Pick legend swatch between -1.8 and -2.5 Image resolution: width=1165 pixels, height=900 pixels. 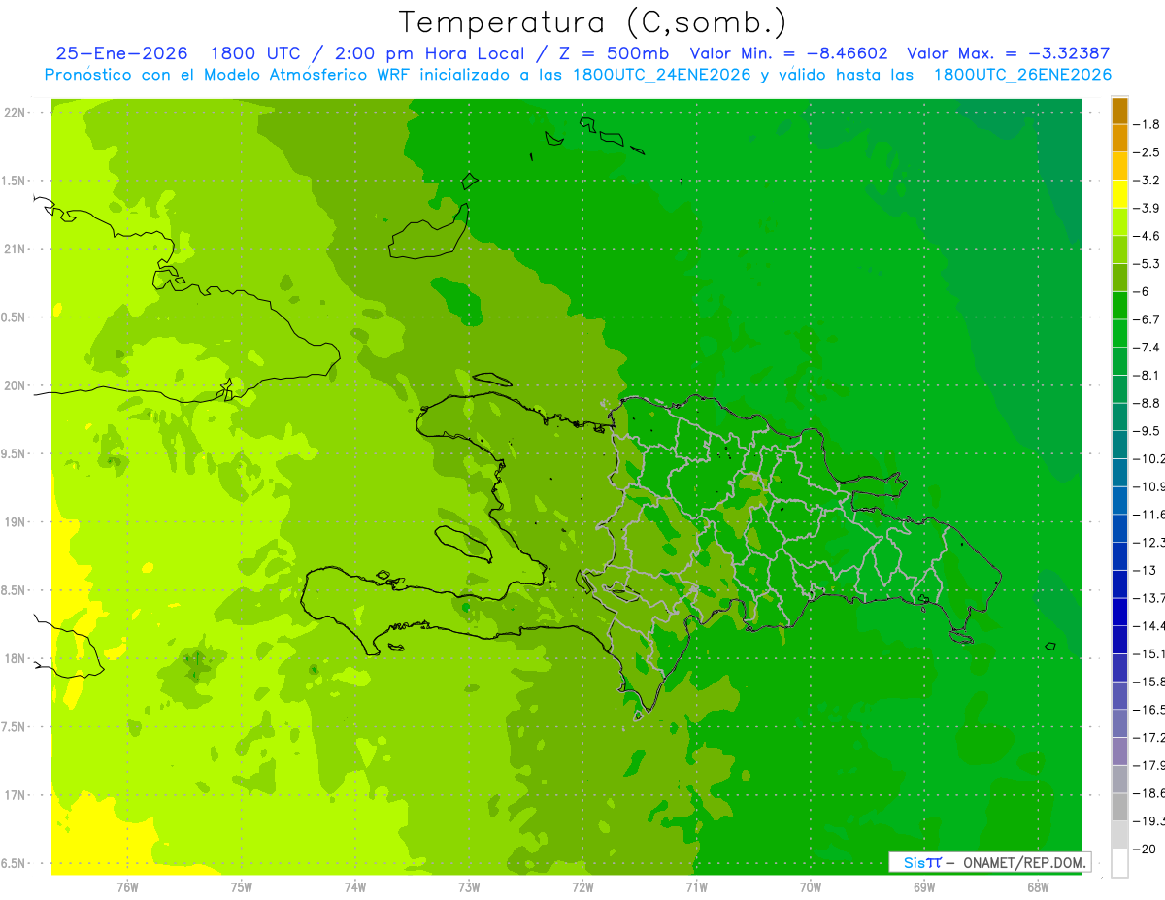click(x=1119, y=138)
